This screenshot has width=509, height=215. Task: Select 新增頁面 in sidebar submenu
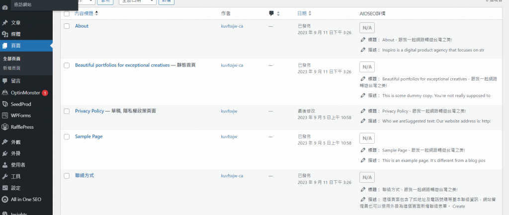point(12,68)
